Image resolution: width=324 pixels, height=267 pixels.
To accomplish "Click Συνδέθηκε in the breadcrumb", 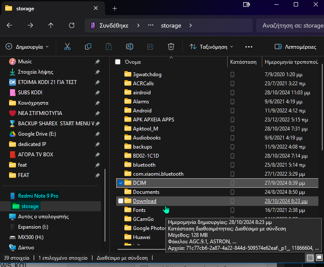I will 114,25.
